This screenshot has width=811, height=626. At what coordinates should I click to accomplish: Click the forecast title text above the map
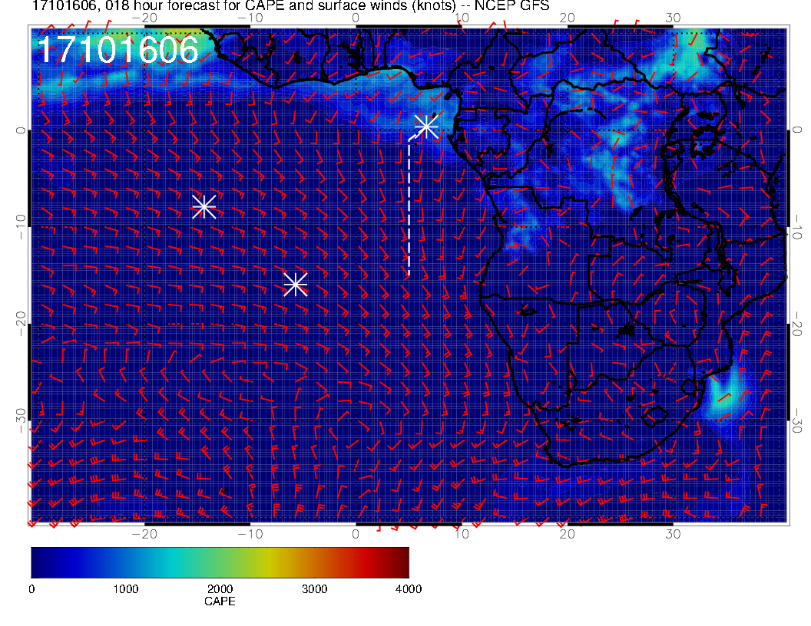click(x=290, y=5)
